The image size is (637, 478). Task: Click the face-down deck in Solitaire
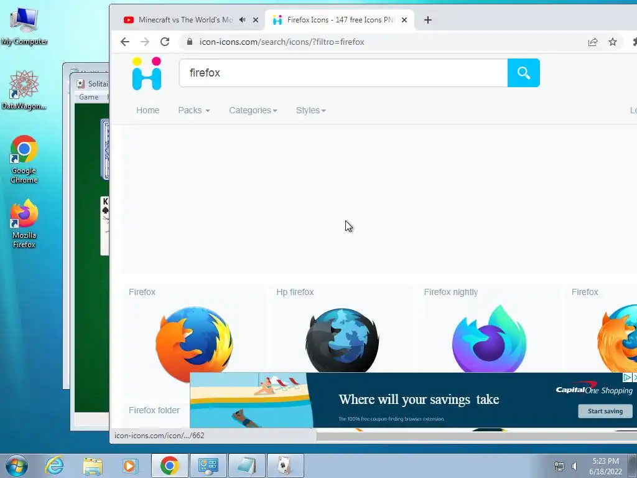click(x=105, y=149)
